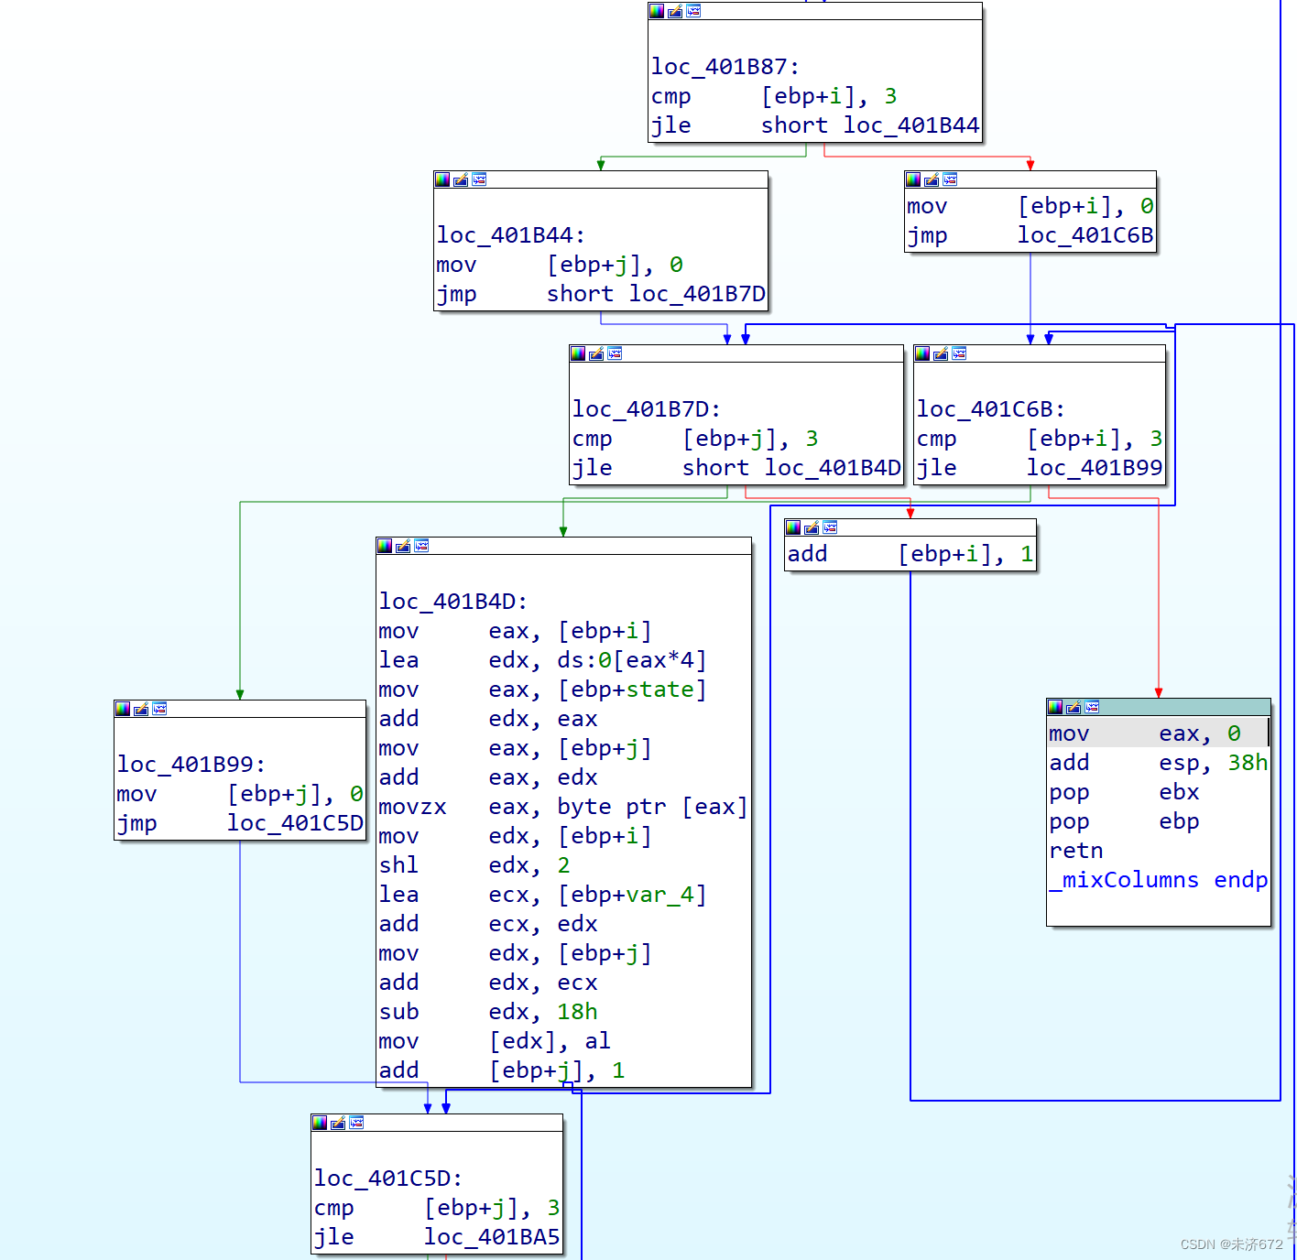The height and width of the screenshot is (1260, 1297).
Task: Click 'add [ebp+j], 1' instruction
Action: tap(502, 1070)
